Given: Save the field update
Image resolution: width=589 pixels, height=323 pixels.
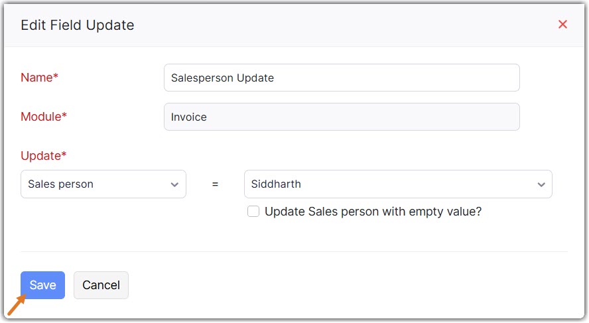Looking at the screenshot, I should (x=42, y=285).
